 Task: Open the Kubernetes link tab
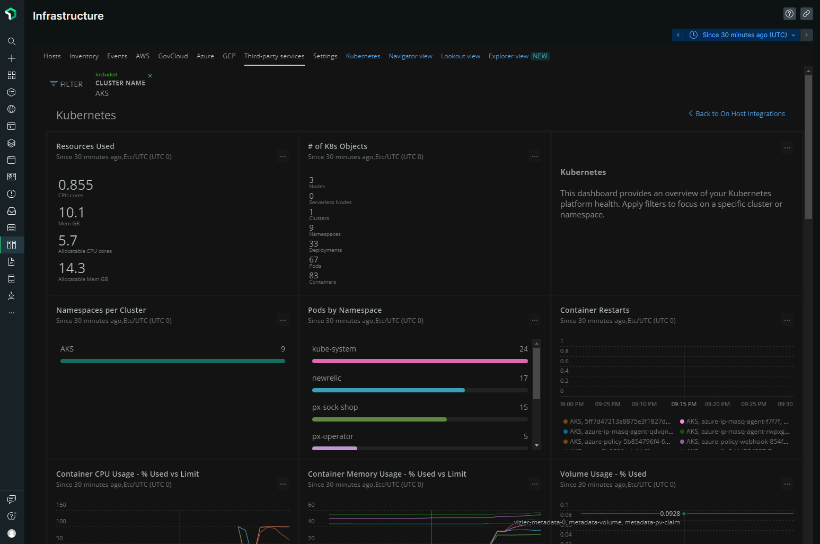[x=363, y=56]
